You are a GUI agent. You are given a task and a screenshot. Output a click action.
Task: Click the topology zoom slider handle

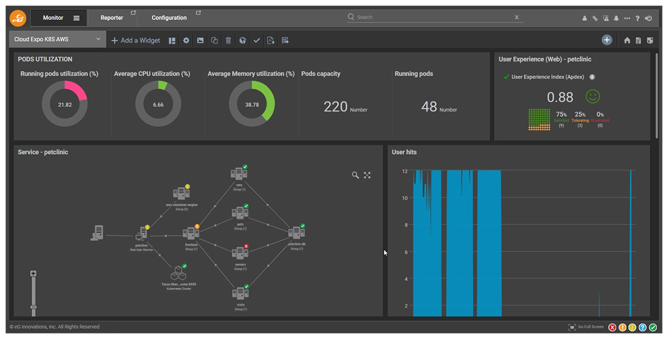coord(33,307)
